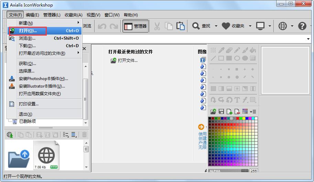Select the 已删除项 tree item
The image size is (314, 182).
coord(28,121)
